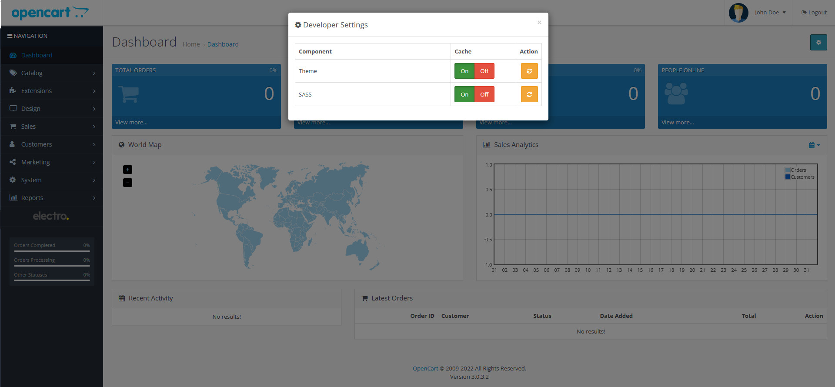The height and width of the screenshot is (387, 835).
Task: Click John Doe's avatar picture
Action: pos(738,13)
